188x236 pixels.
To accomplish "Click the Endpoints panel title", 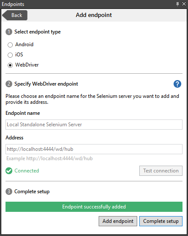I will tap(13, 4).
